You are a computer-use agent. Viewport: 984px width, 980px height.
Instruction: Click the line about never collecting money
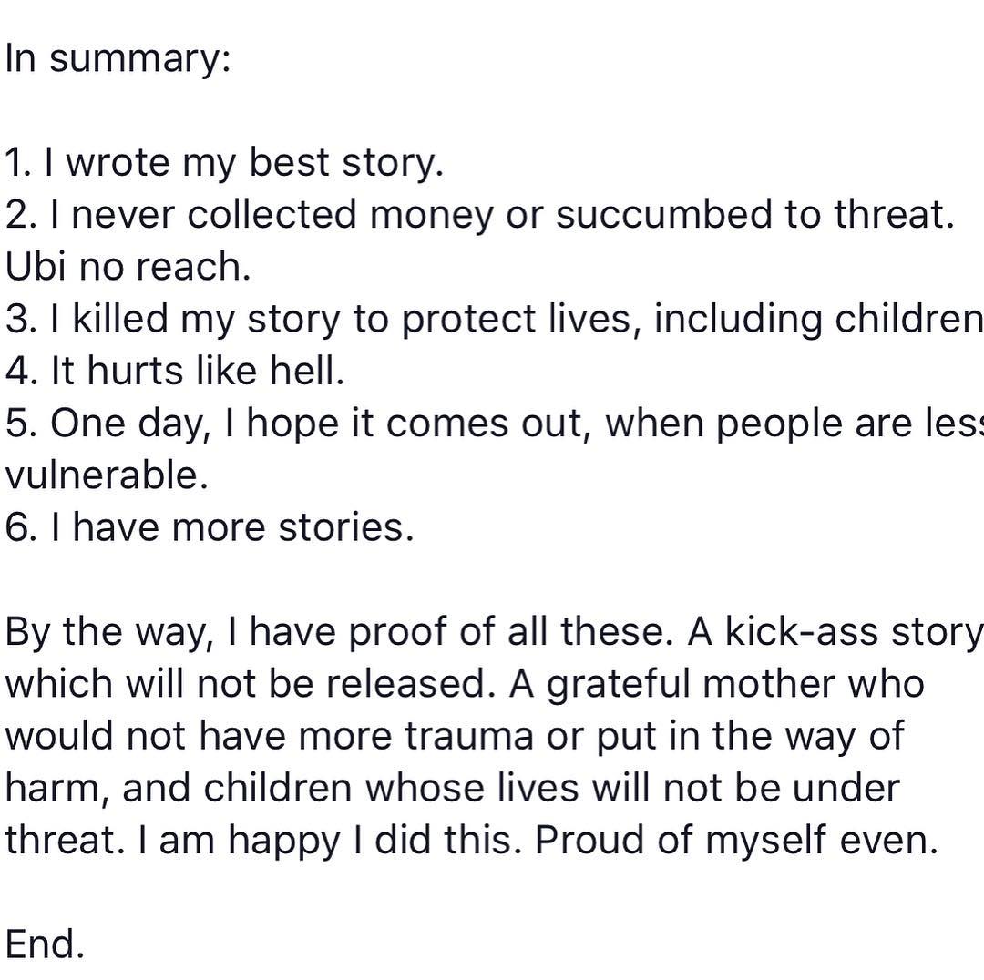coord(480,215)
